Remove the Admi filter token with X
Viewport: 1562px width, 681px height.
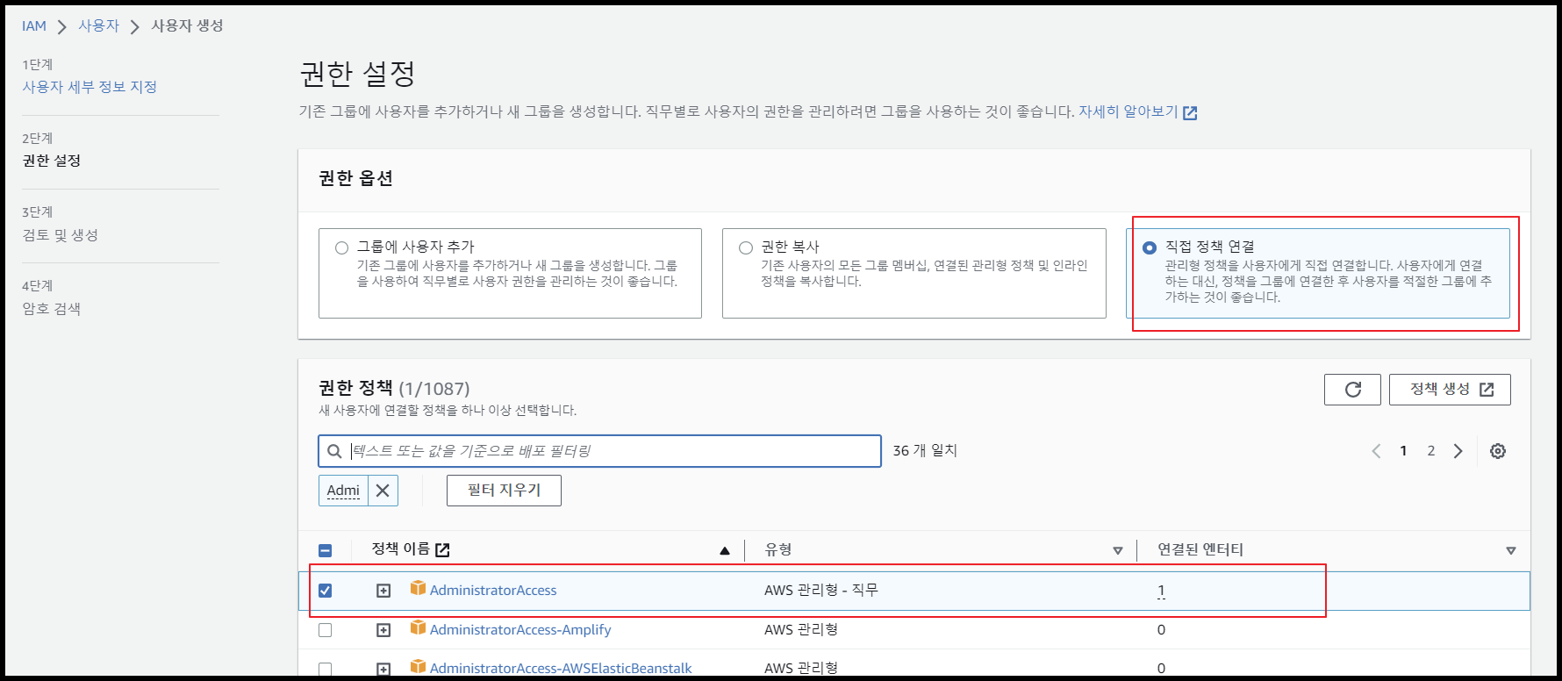tap(383, 491)
